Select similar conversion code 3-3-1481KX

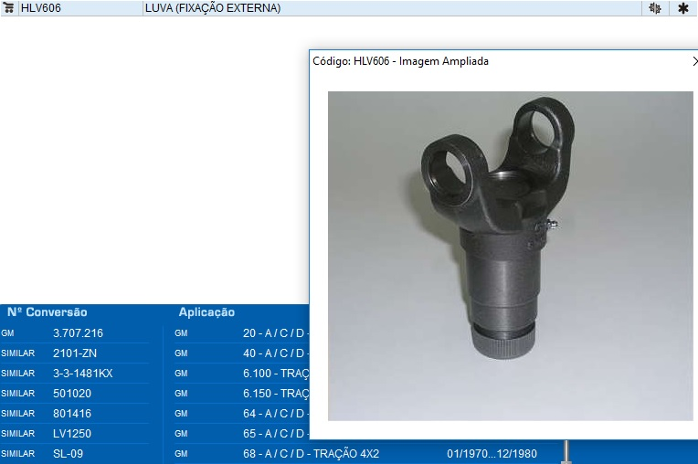click(x=82, y=374)
